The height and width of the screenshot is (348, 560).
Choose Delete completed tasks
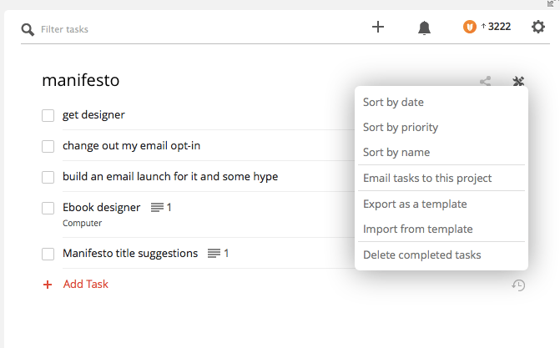421,255
